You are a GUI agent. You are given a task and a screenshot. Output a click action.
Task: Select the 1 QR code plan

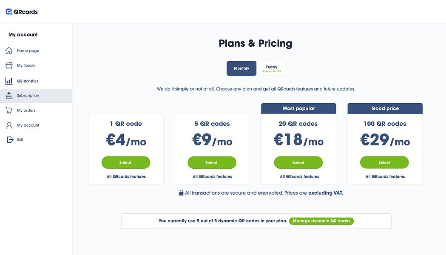pos(125,162)
